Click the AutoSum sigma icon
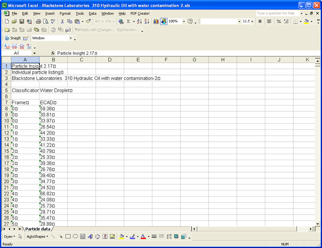The width and height of the screenshot is (322, 248). coord(128,21)
